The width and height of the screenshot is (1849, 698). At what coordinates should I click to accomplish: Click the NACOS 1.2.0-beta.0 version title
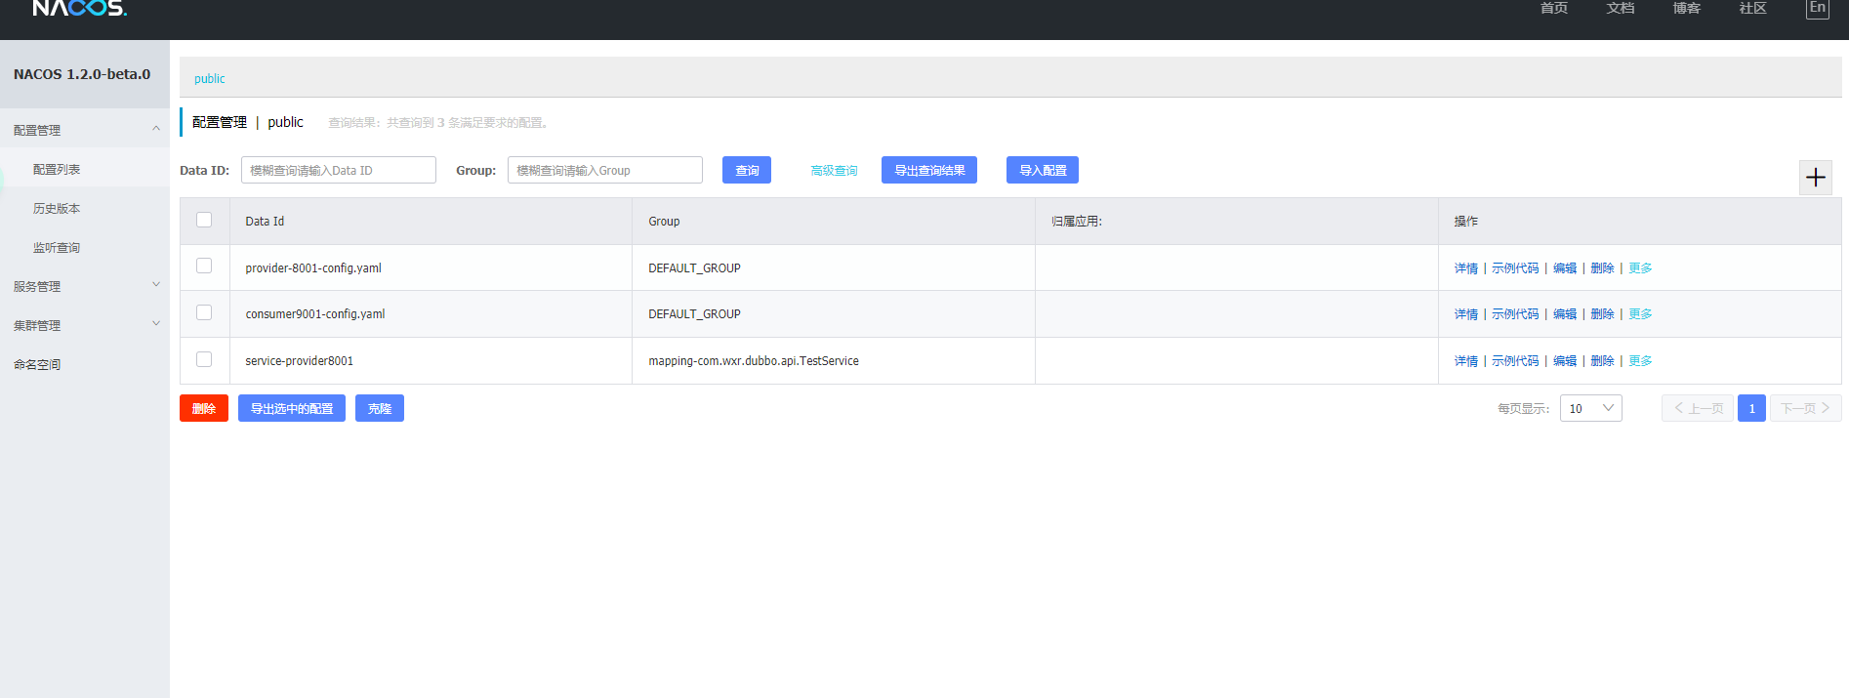tap(82, 74)
